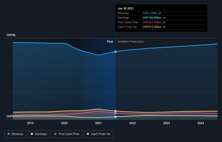
Task: Click the CHF100.800m earnings value in tooltip
Action: 152,18
